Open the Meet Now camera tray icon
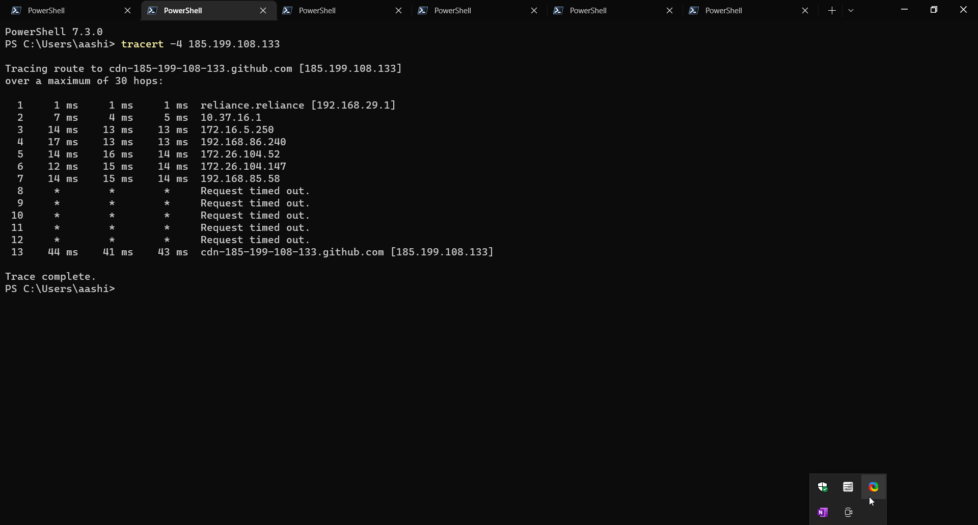 (x=848, y=513)
